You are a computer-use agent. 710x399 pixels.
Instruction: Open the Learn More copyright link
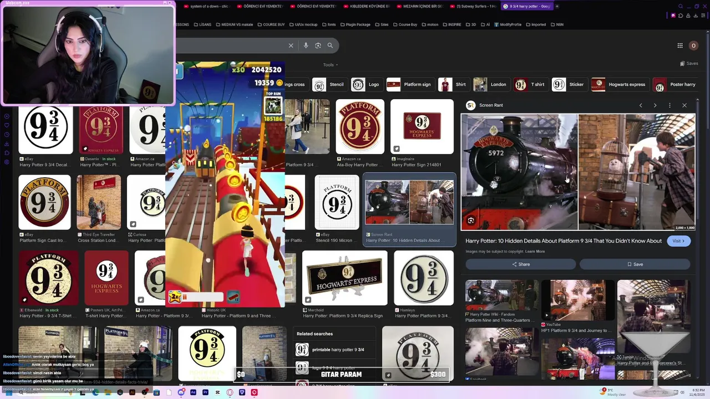click(535, 252)
